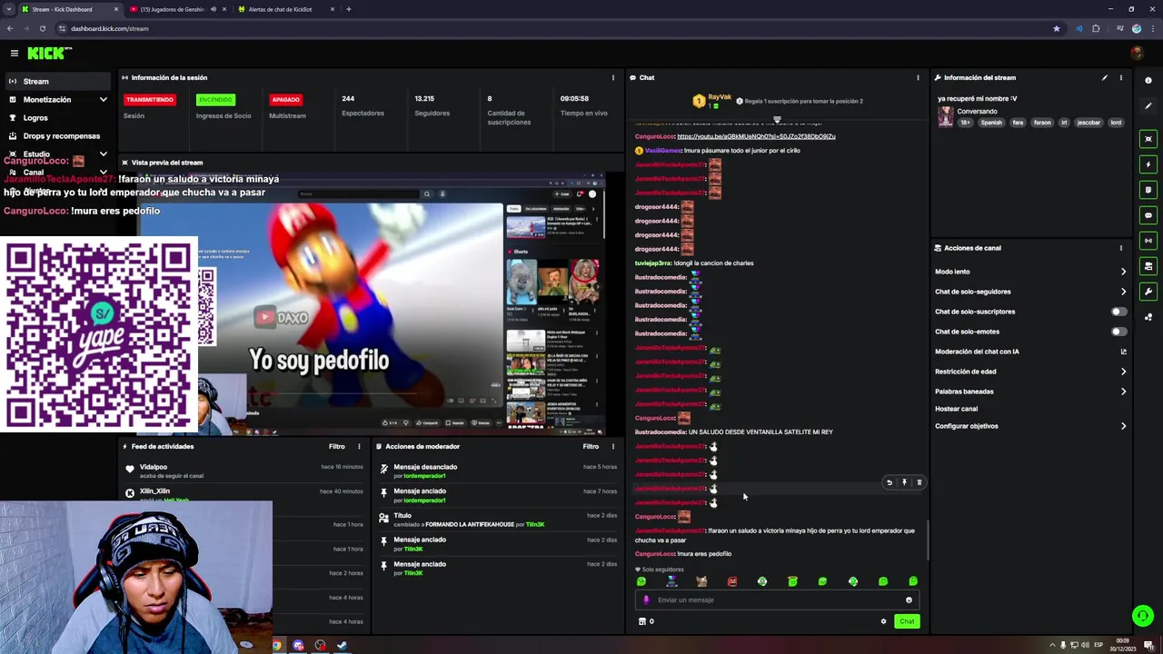The height and width of the screenshot is (654, 1163).
Task: Click Steam icon in the taskbar
Action: coord(342,645)
